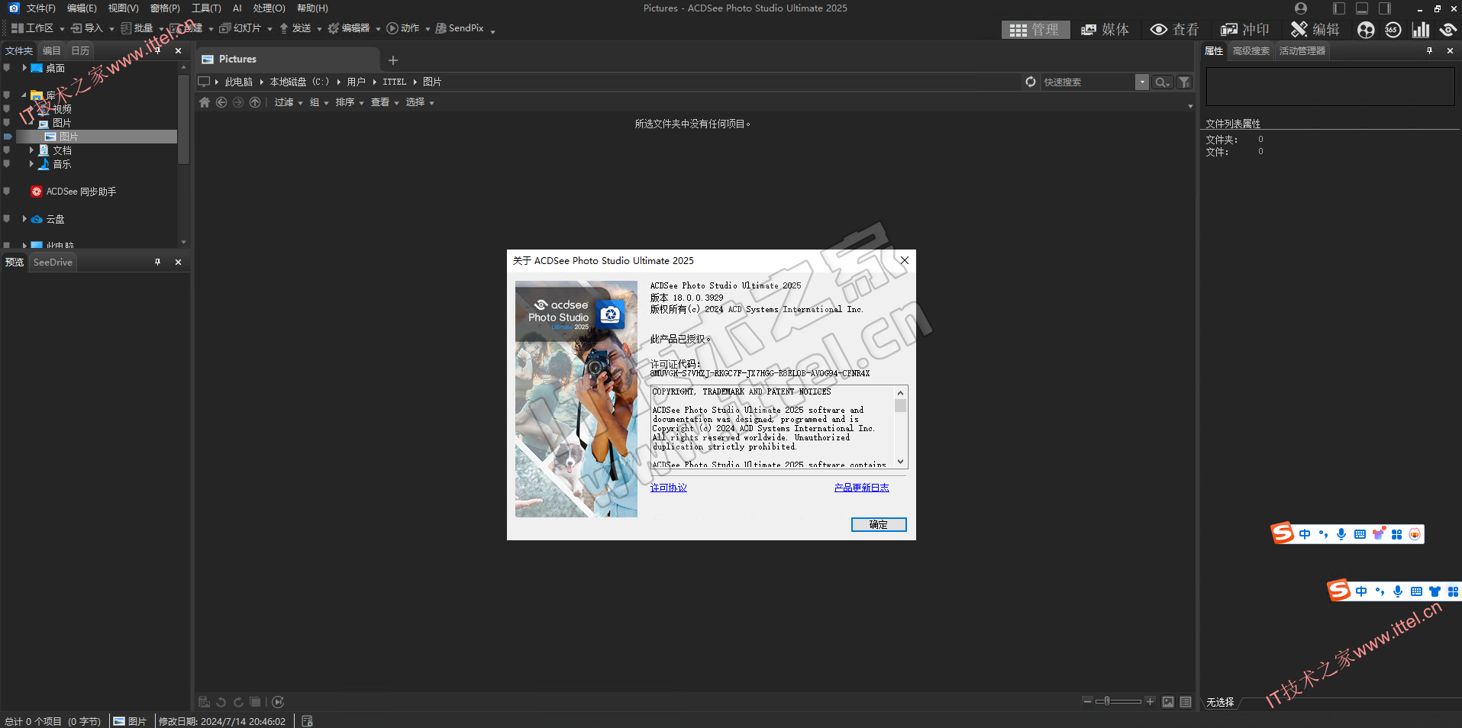Click the quick search magnifier button
This screenshot has width=1462, height=728.
point(1162,82)
